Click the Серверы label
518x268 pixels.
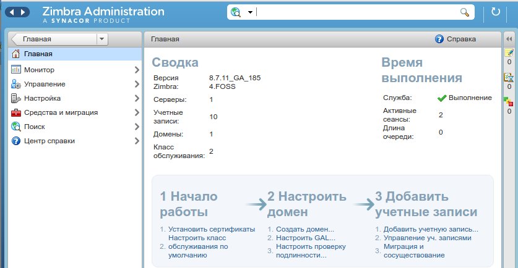tap(170, 99)
